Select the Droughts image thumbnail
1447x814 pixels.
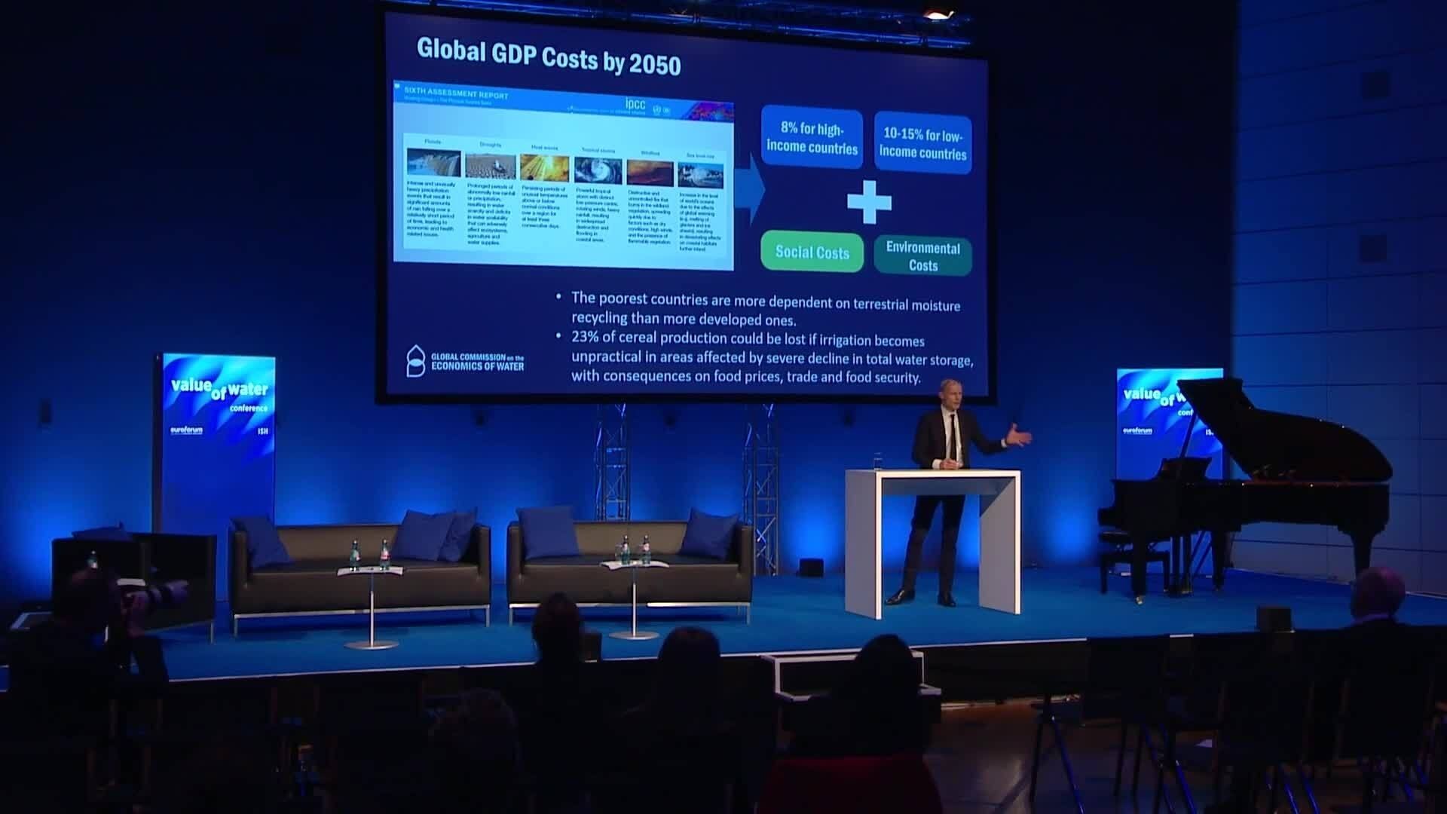(490, 167)
